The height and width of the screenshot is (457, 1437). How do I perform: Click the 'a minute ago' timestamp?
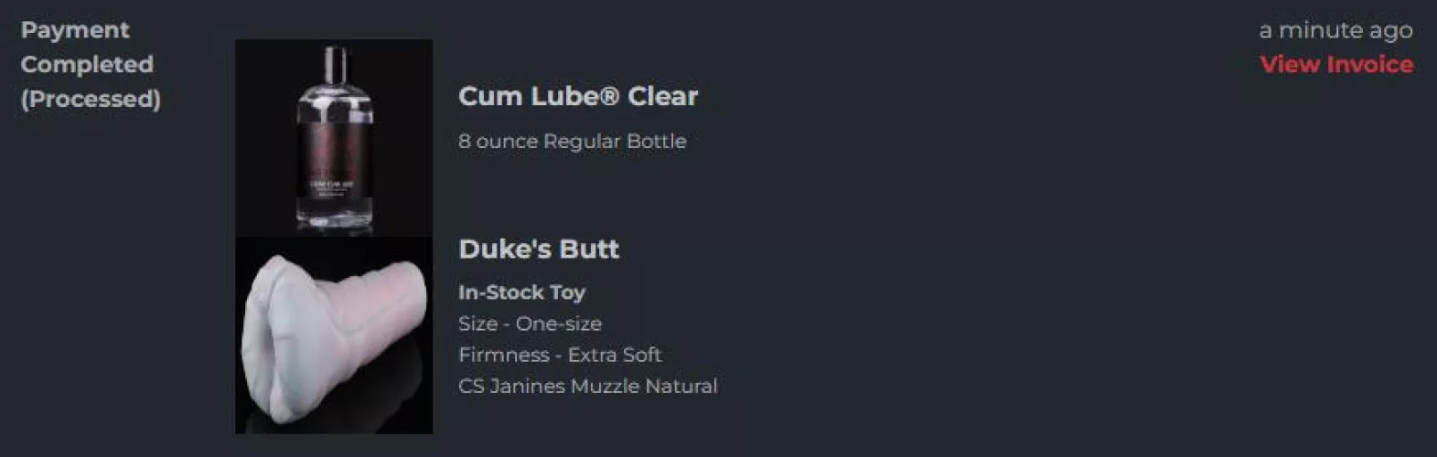[x=1335, y=30]
